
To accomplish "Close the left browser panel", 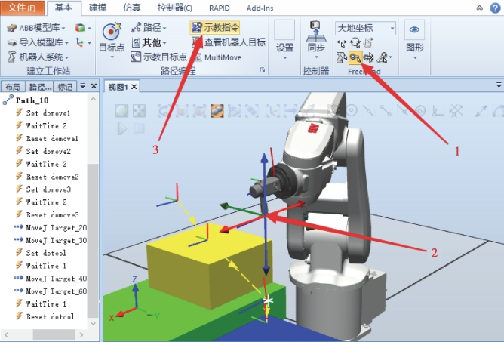I will click(94, 86).
